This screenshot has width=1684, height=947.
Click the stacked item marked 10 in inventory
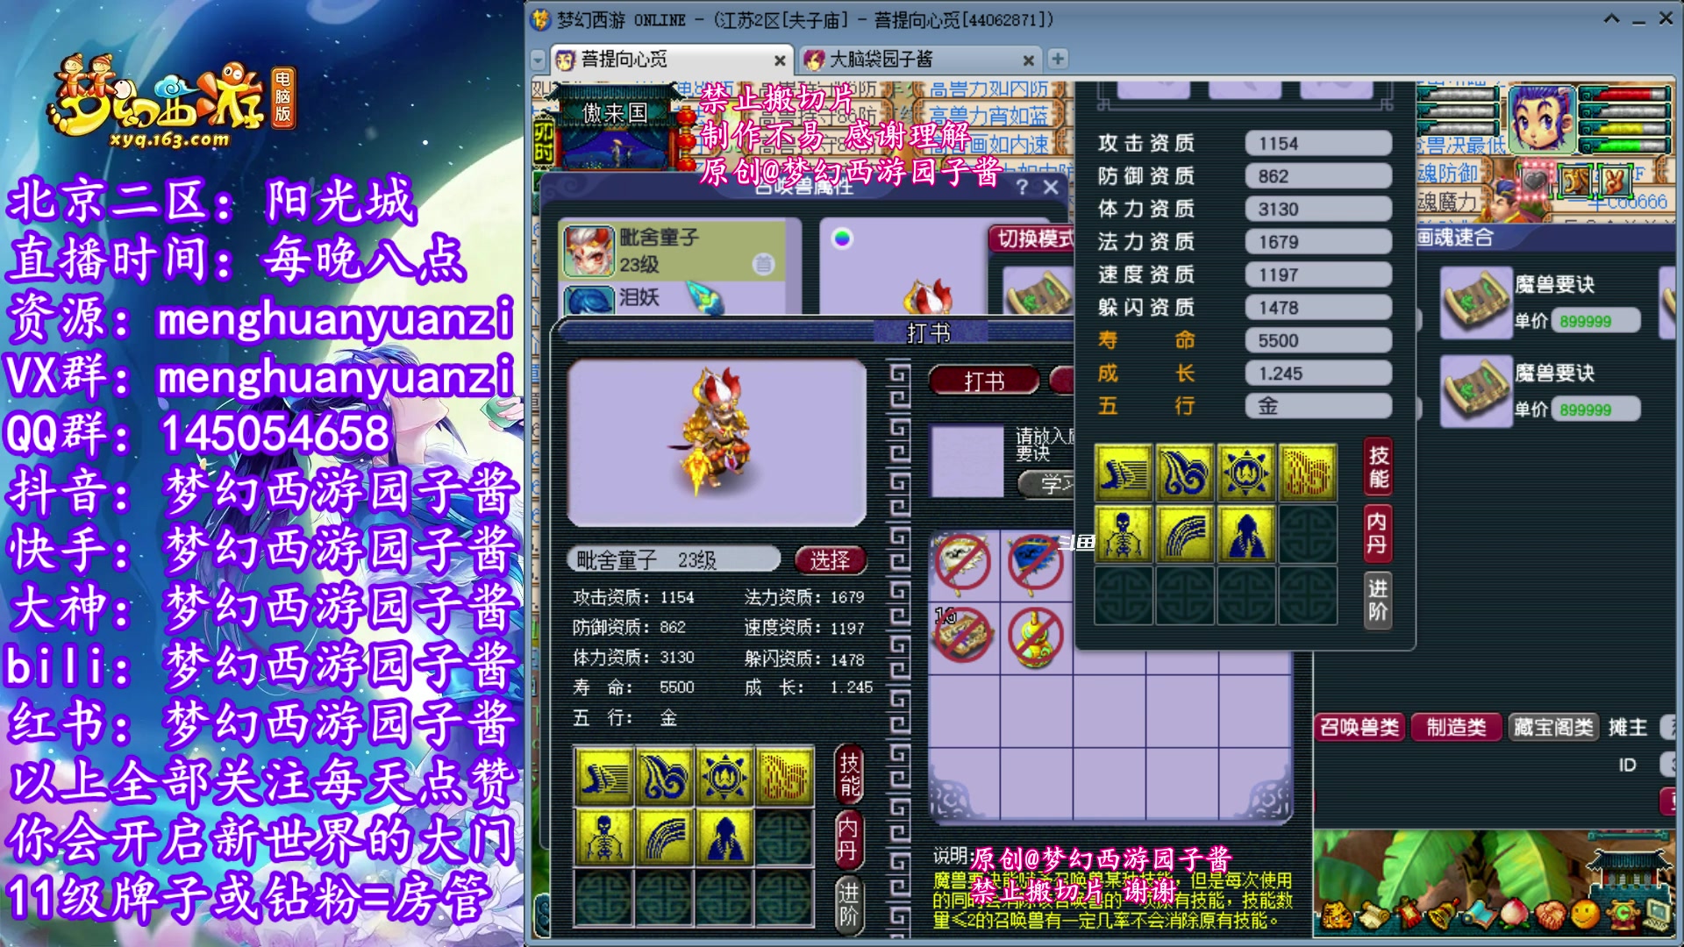[963, 635]
